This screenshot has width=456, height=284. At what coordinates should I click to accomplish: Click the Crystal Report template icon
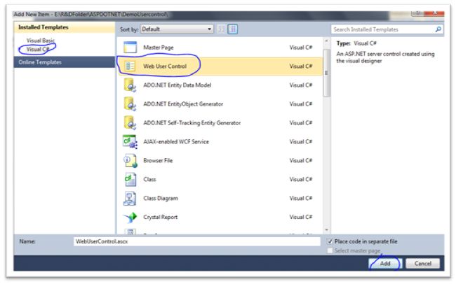coord(130,218)
